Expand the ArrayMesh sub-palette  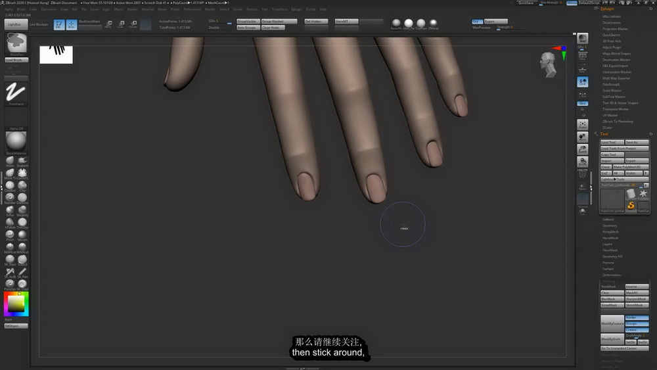click(x=610, y=232)
